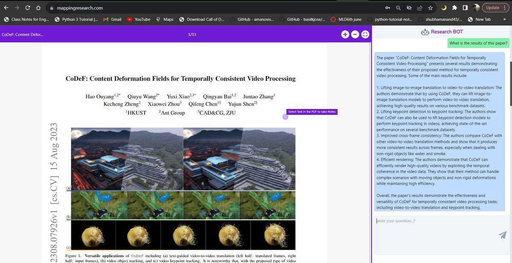Click the Research BOT robot icon
The height and width of the screenshot is (263, 512).
click(x=425, y=32)
